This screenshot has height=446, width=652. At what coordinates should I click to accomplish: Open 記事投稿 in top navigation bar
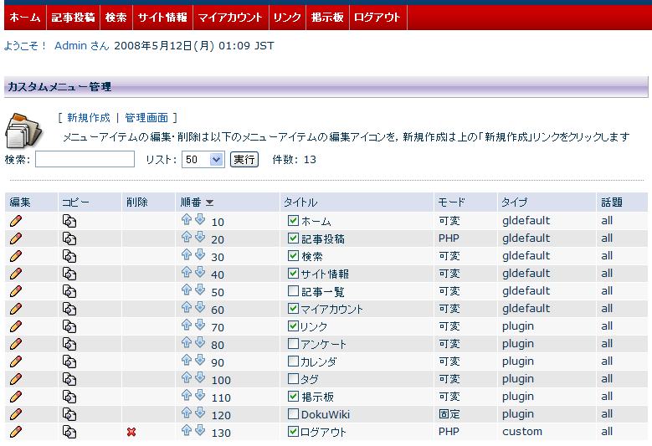point(73,17)
